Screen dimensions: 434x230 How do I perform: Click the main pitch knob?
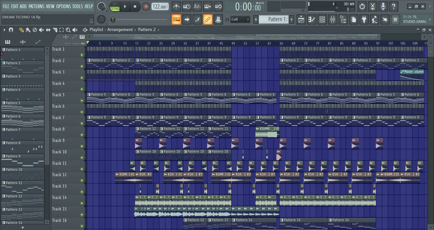click(101, 19)
